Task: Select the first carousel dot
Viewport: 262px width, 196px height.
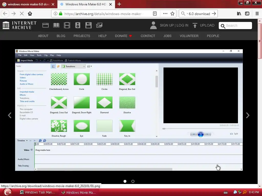Action: (125, 181)
